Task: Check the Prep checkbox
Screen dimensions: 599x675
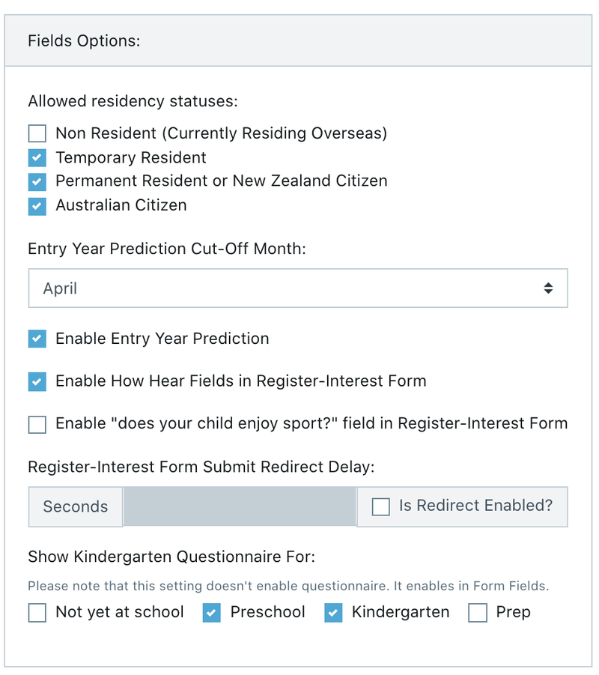Action: tap(478, 613)
